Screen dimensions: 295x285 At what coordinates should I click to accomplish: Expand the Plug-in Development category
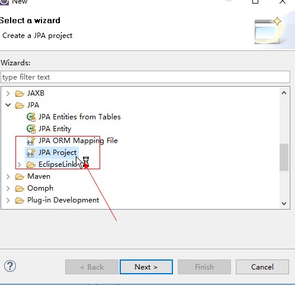[8, 200]
